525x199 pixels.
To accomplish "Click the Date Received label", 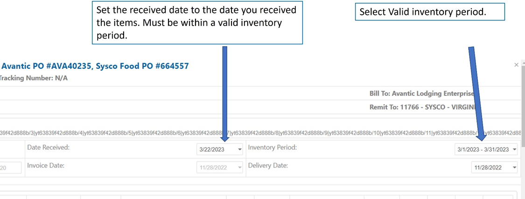I will pos(48,147).
